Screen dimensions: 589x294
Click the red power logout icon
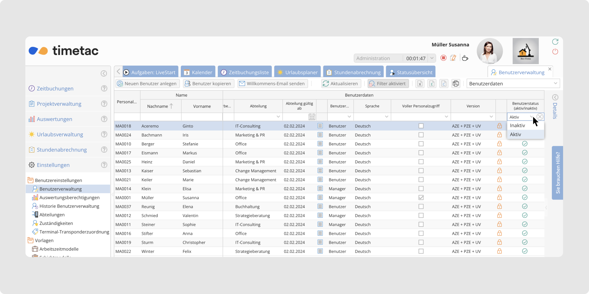tap(555, 51)
